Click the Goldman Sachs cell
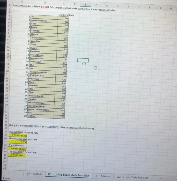Image resolution: width=177 pixels, height=181 pixels. 43,58
